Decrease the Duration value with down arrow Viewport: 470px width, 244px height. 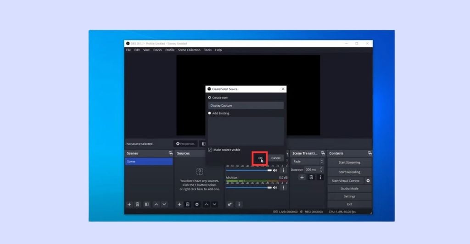321,171
